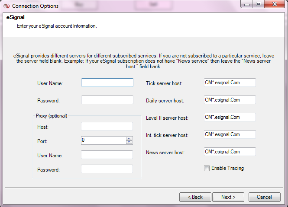Edit the Tick server host field
288x207 pixels.
click(x=230, y=83)
